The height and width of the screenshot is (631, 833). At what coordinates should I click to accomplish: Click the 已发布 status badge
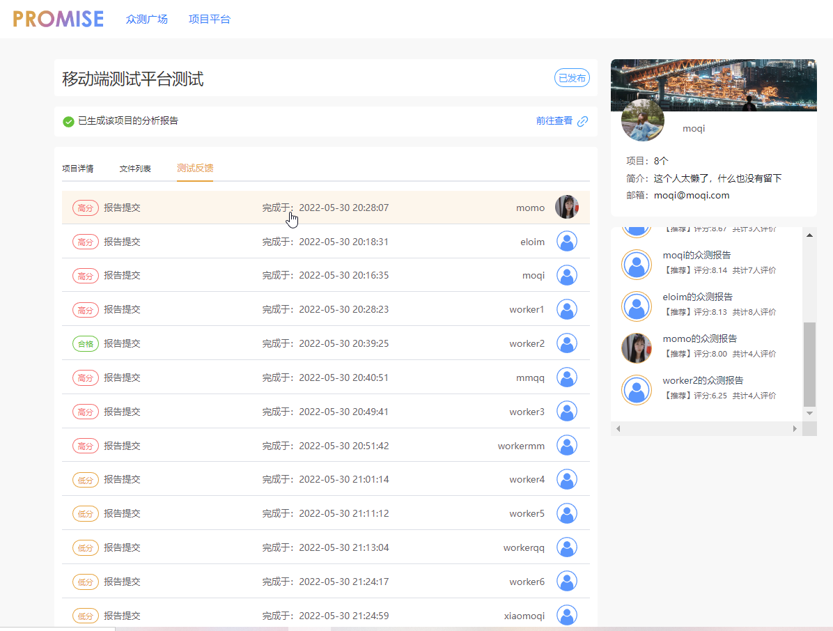(x=572, y=78)
